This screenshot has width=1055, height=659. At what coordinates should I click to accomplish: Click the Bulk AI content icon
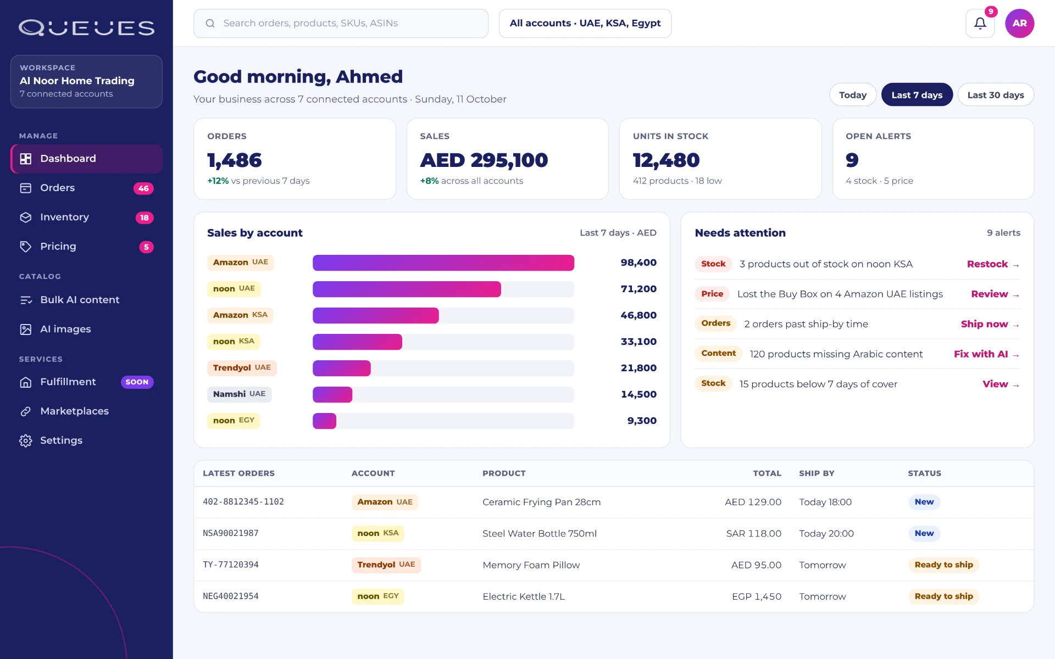[26, 300]
